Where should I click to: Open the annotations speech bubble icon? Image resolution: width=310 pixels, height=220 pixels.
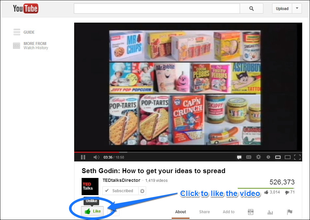click(239, 157)
